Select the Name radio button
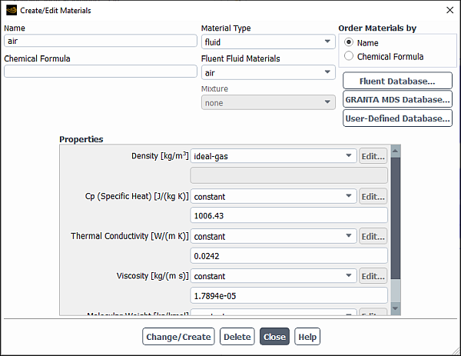 [x=350, y=43]
